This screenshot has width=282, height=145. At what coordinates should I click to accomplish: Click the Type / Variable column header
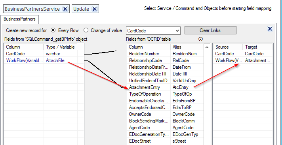pyautogui.click(x=61, y=47)
